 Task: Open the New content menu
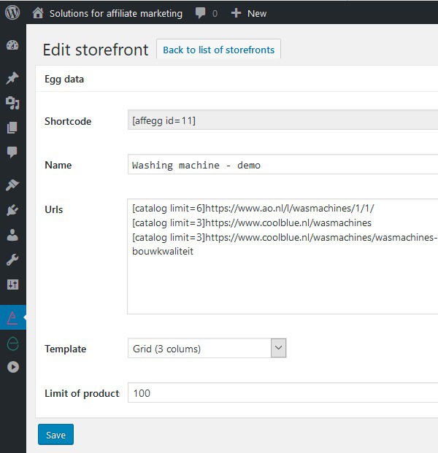tap(249, 13)
